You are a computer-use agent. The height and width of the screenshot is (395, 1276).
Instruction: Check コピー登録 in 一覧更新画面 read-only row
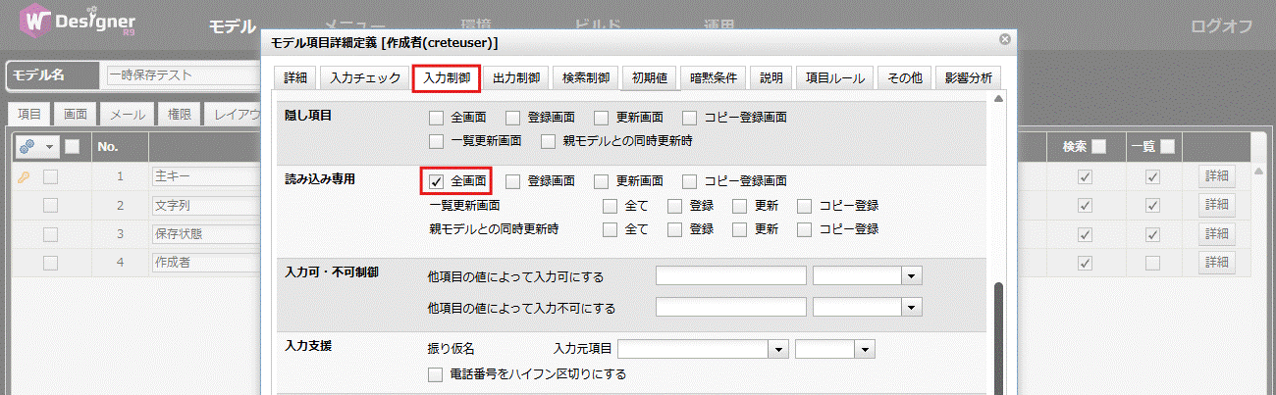click(805, 206)
